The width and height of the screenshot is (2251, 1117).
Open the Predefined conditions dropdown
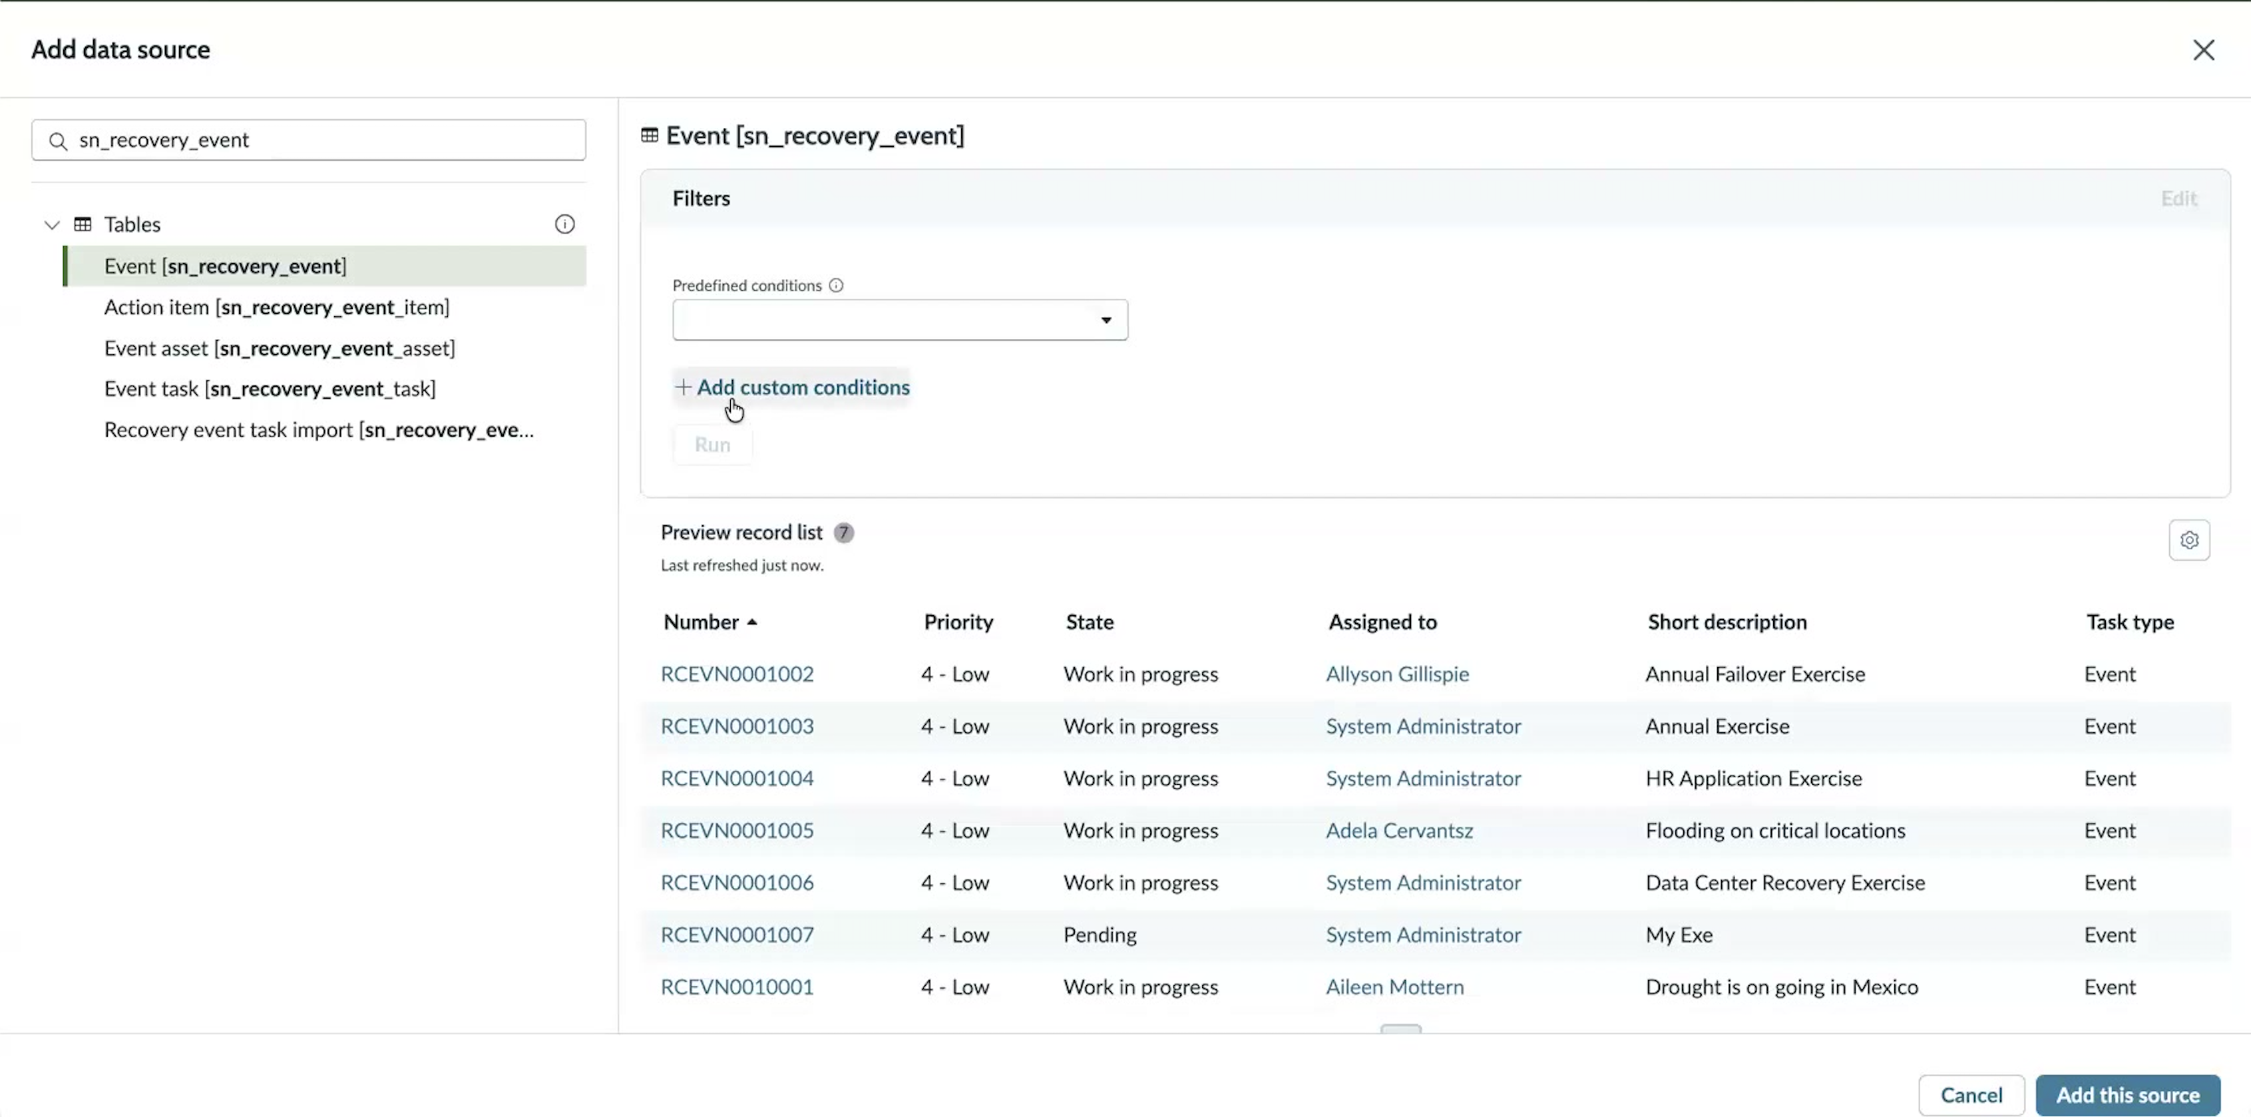(899, 320)
